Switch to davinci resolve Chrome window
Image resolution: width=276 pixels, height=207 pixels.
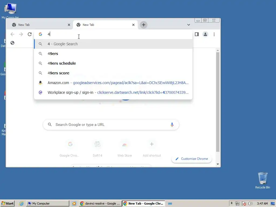point(100,203)
